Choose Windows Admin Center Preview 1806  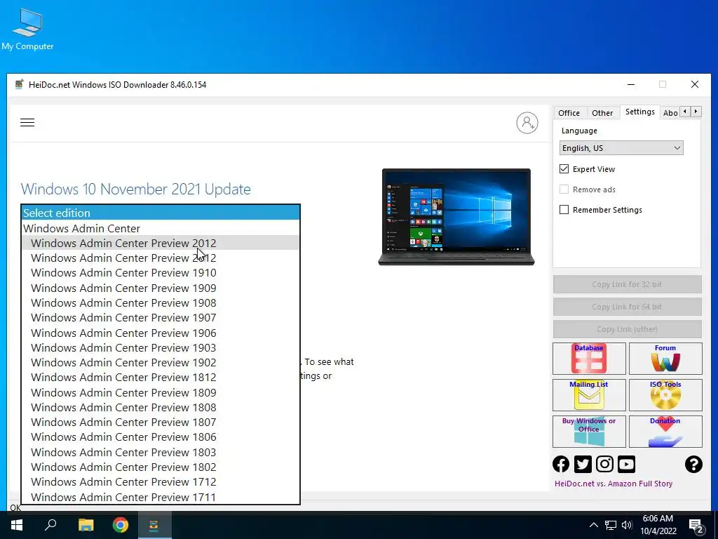click(161, 437)
